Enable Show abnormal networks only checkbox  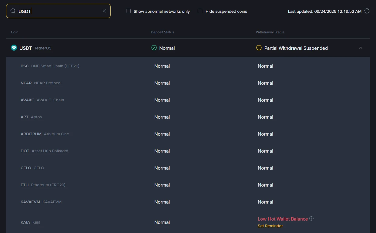point(128,11)
